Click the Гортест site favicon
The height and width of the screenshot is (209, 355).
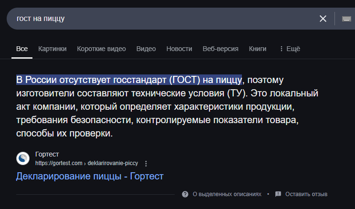pos(23,158)
